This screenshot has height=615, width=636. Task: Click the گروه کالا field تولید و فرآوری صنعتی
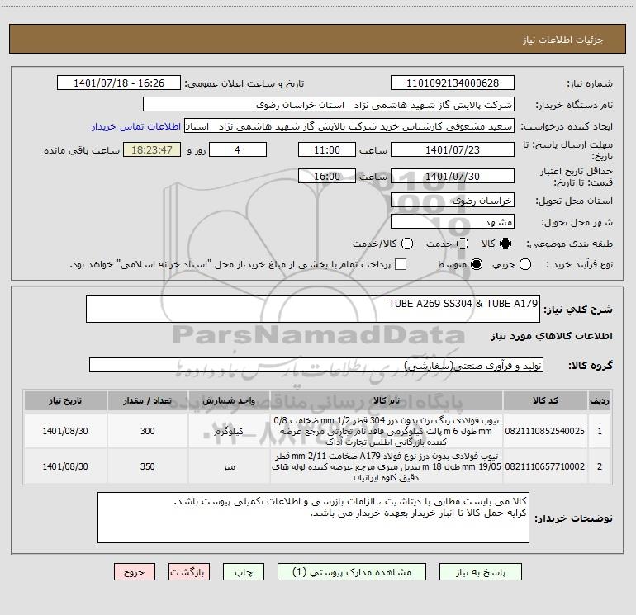pyautogui.click(x=316, y=365)
